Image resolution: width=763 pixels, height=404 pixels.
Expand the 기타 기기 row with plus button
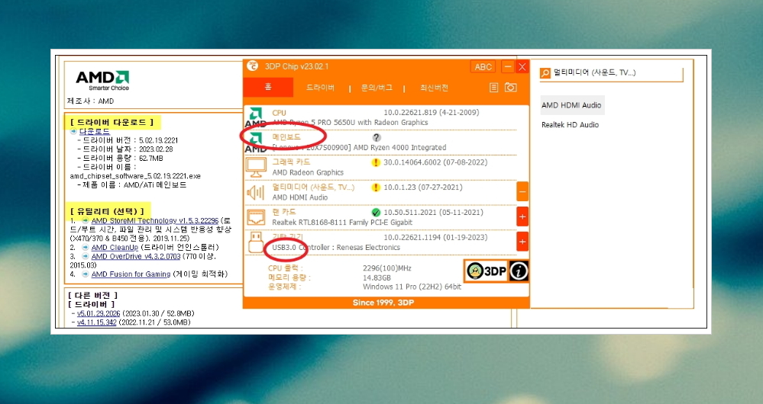[x=522, y=242]
